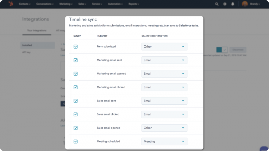The image size is (269, 151).
Task: Toggle the Meeting scheduled sync checkbox
Action: pos(76,142)
